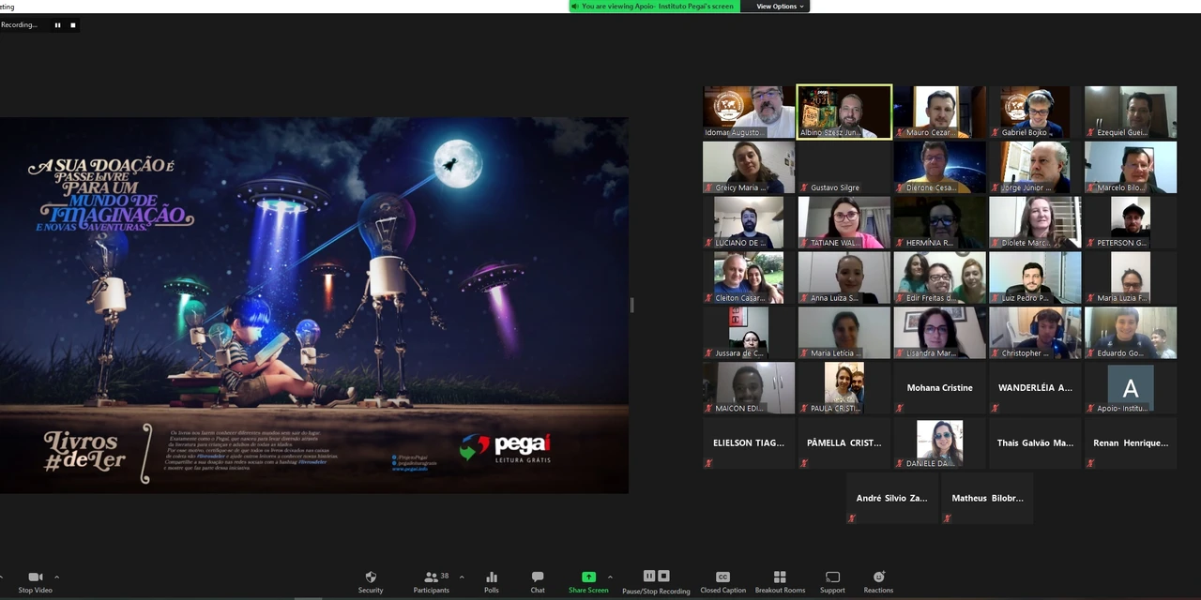Click the Support icon

tap(832, 581)
